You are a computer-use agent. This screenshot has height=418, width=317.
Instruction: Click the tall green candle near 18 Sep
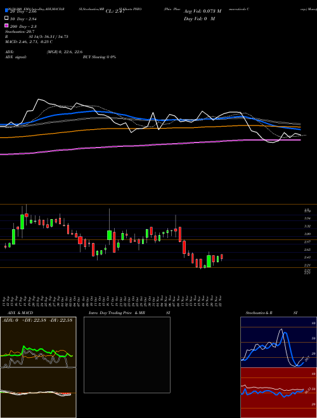tap(22, 222)
